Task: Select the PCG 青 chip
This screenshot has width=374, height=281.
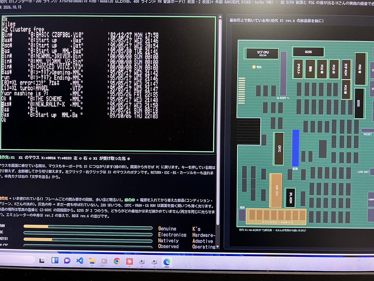Action: pos(322,69)
